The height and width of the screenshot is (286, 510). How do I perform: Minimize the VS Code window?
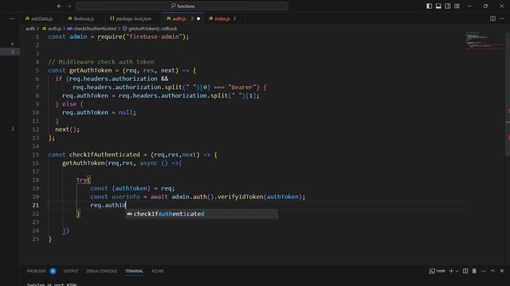(x=469, y=6)
